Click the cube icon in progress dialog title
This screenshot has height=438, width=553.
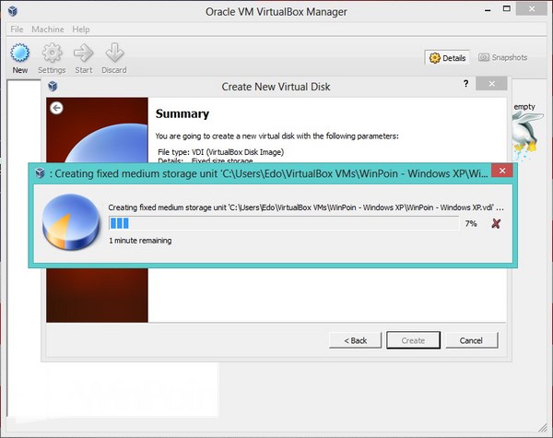click(x=41, y=173)
